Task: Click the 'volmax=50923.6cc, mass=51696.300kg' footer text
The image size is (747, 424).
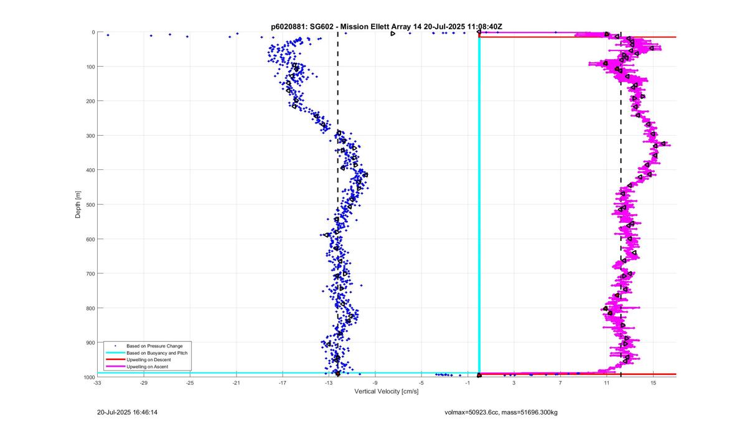Action: (501, 412)
